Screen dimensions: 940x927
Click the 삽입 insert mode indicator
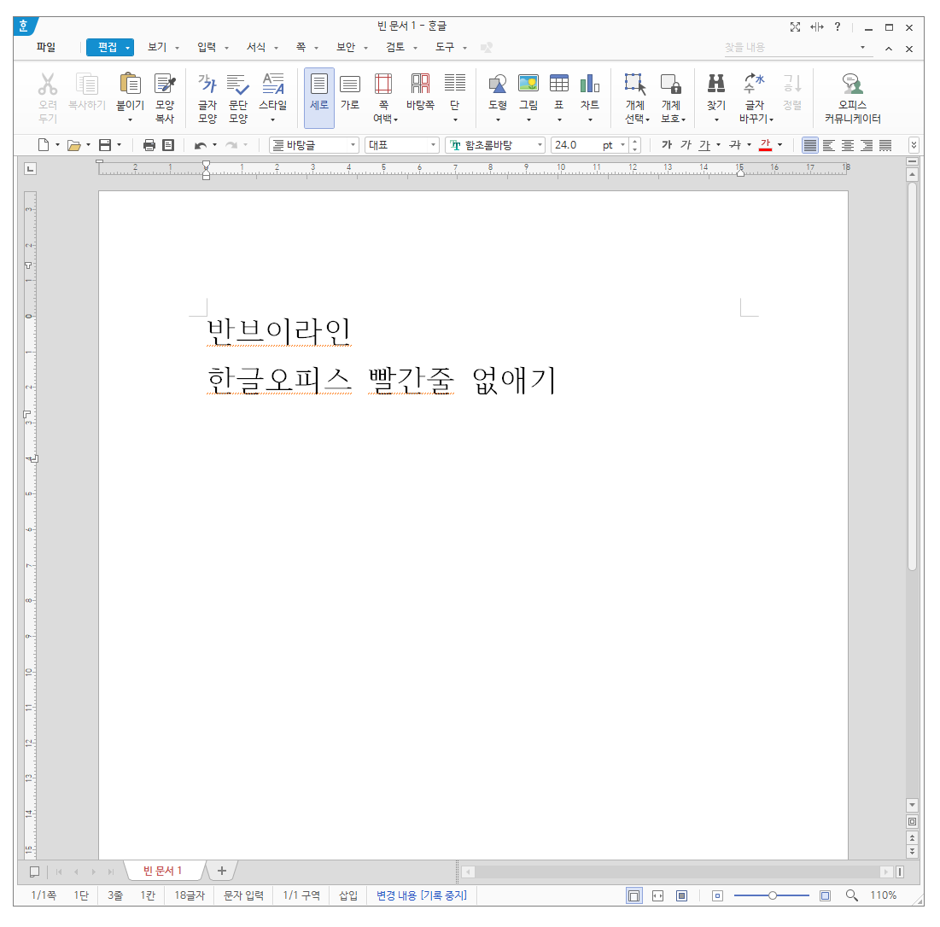point(348,895)
